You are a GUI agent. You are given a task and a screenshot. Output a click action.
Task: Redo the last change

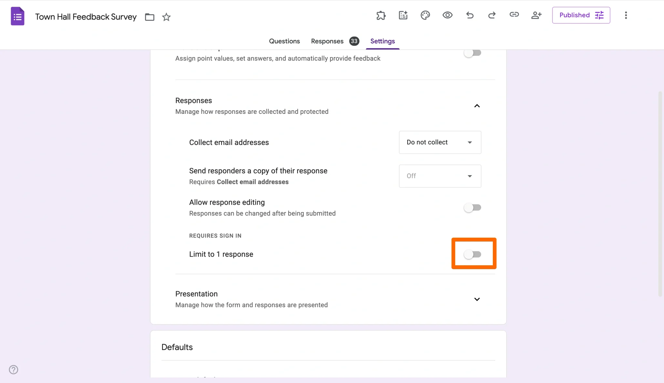(492, 15)
